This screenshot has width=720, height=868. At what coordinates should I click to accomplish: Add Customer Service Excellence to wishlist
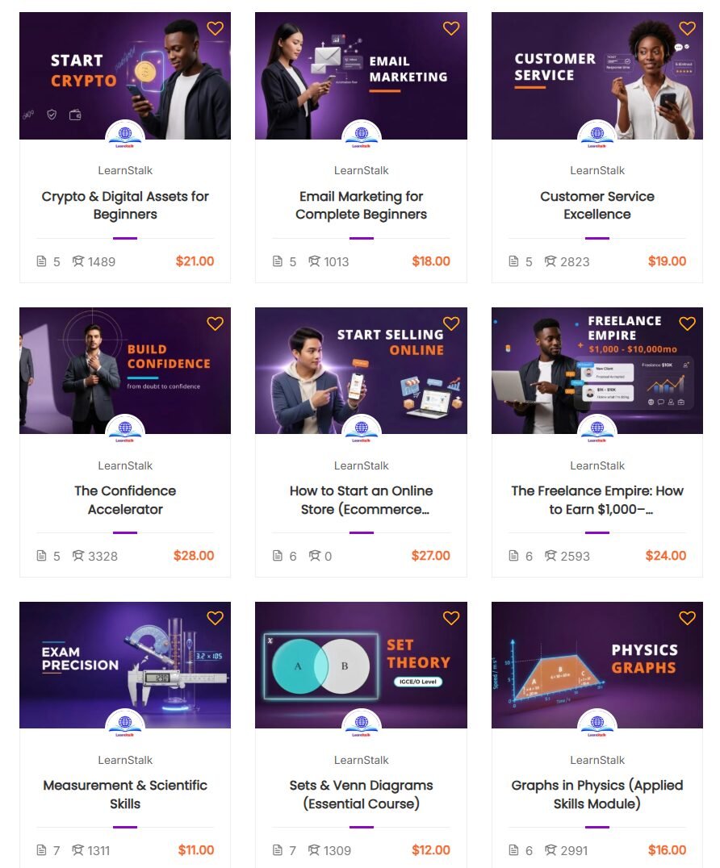pos(687,28)
